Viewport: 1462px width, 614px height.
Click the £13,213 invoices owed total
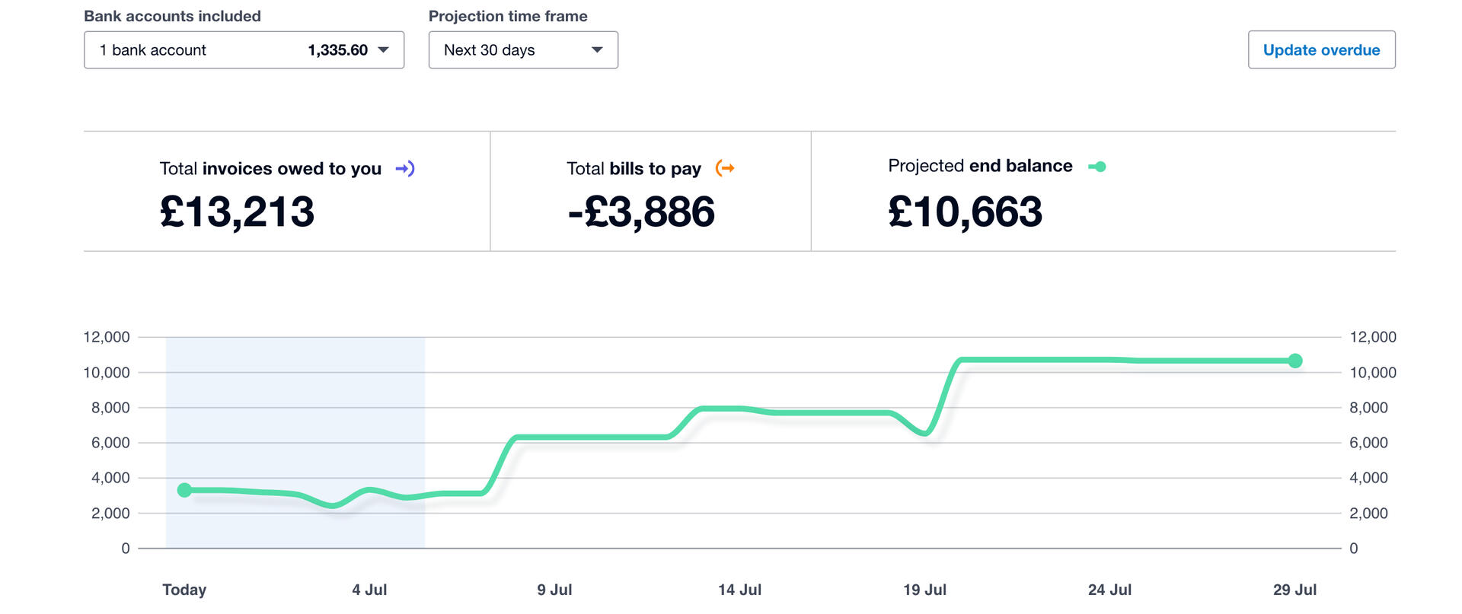237,212
